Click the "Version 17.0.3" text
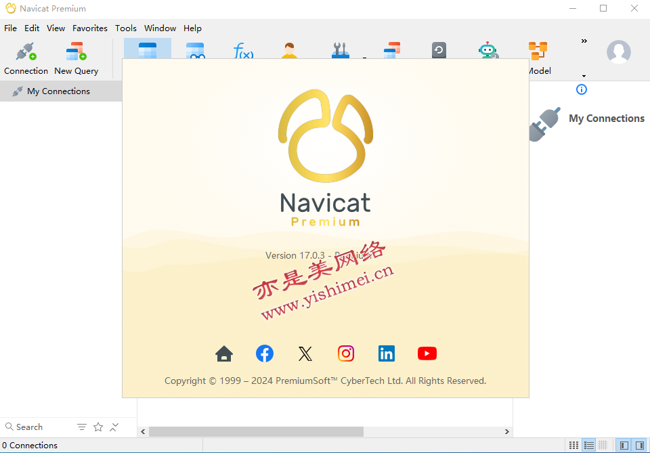The image size is (650, 453). pyautogui.click(x=295, y=255)
